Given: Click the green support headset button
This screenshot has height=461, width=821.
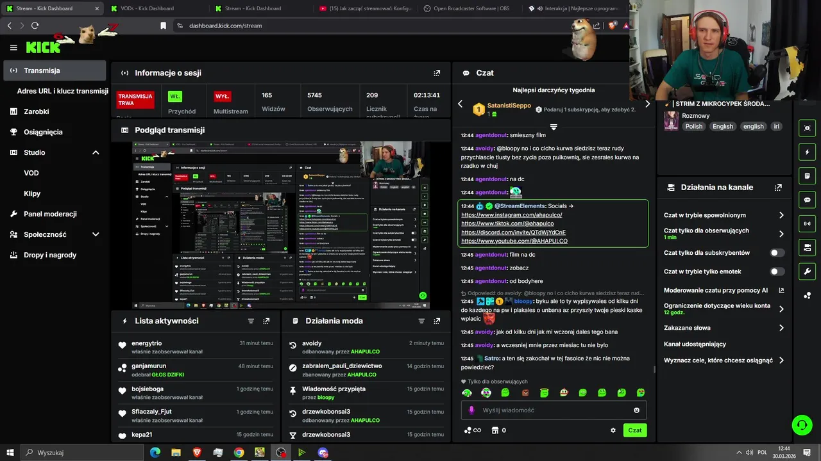Looking at the screenshot, I should pos(802,425).
